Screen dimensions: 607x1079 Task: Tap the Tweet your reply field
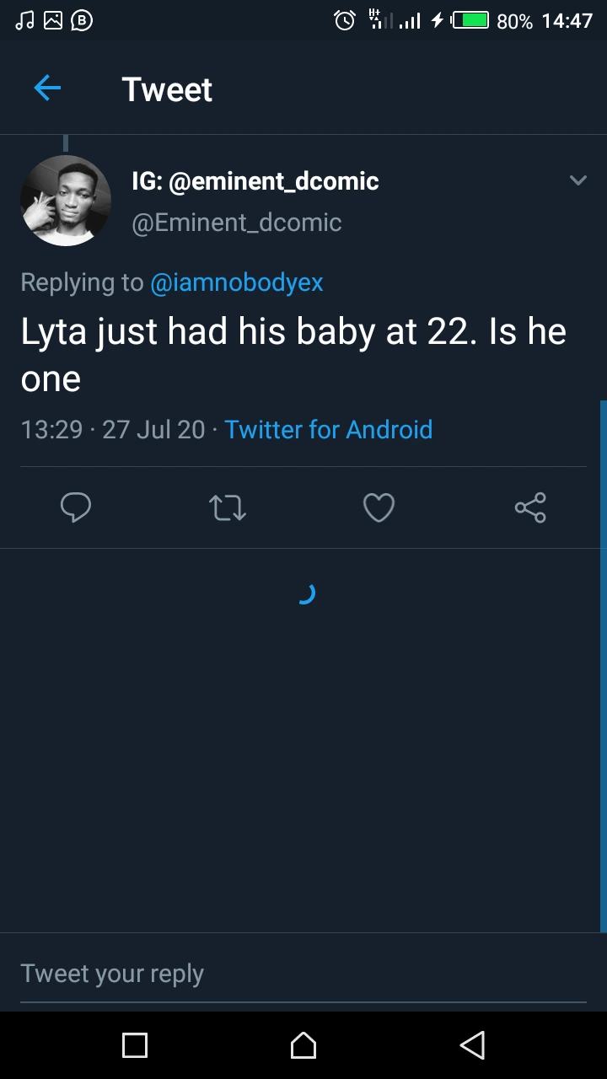(x=303, y=974)
